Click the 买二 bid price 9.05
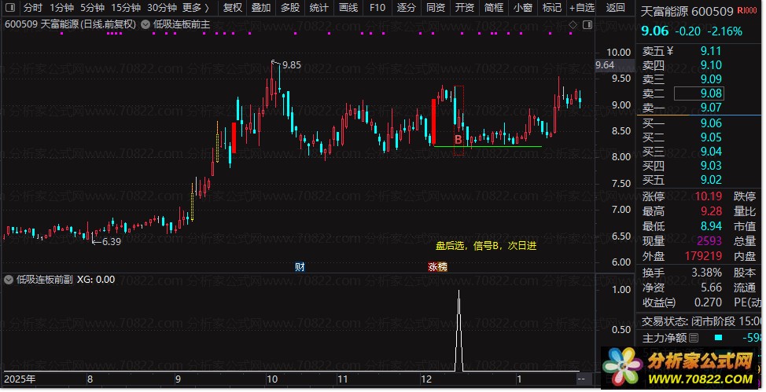This screenshot has height=392, width=766. point(710,137)
